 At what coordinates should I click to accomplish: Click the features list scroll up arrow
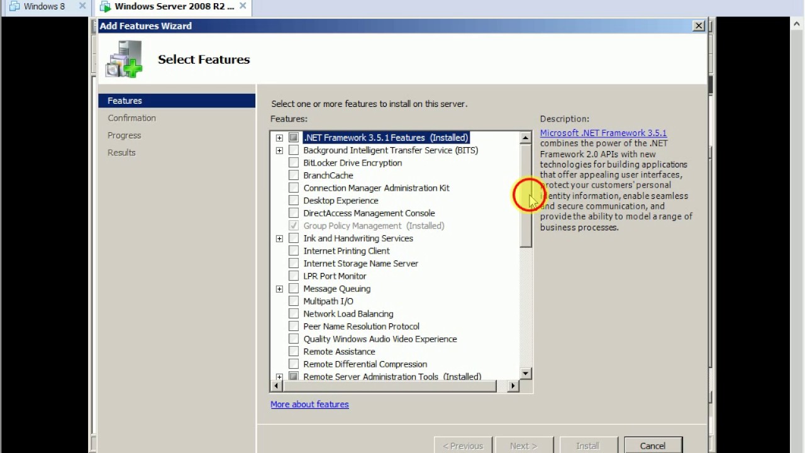[526, 138]
